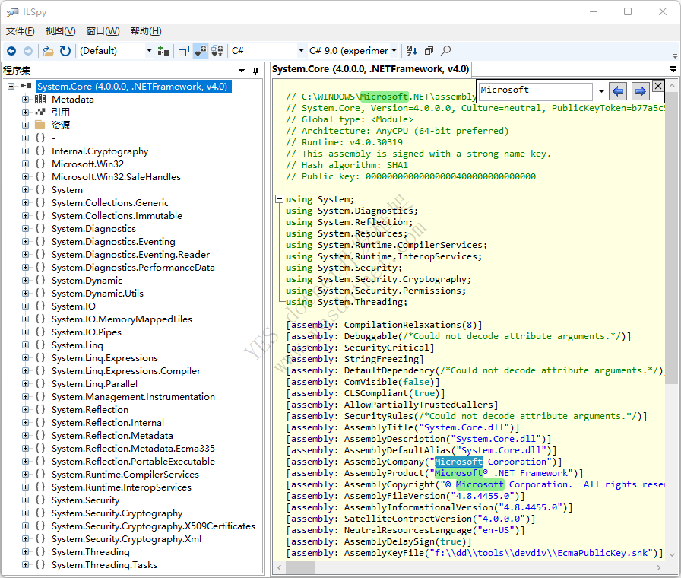Screen dimensions: 681x578
Task: Select the System.Core document tab
Action: [370, 69]
